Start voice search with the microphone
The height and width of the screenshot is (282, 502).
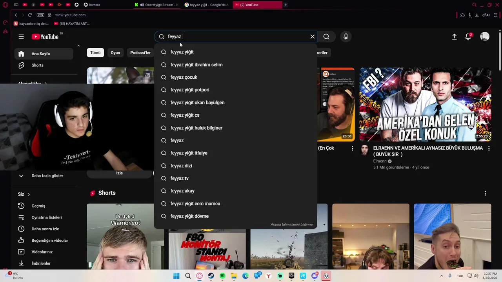[x=346, y=36]
